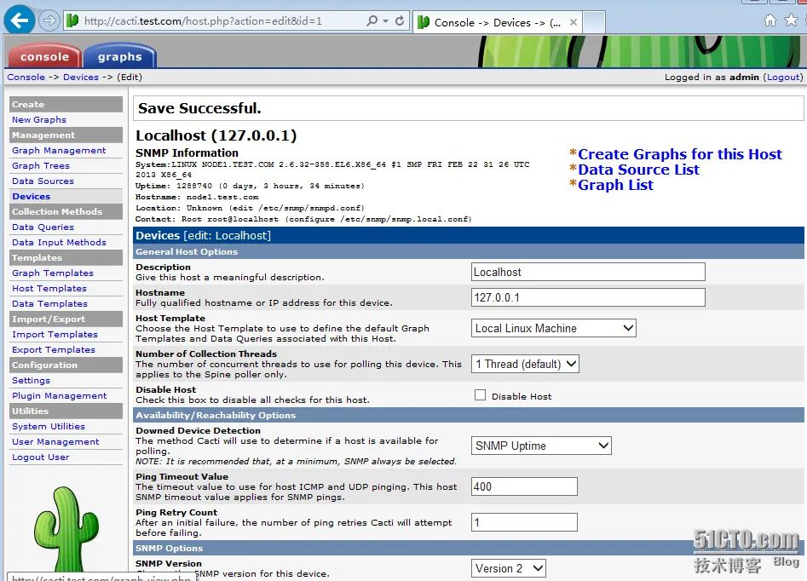This screenshot has width=807, height=581.
Task: Open the address bar history dropdown arrow
Action: point(385,21)
